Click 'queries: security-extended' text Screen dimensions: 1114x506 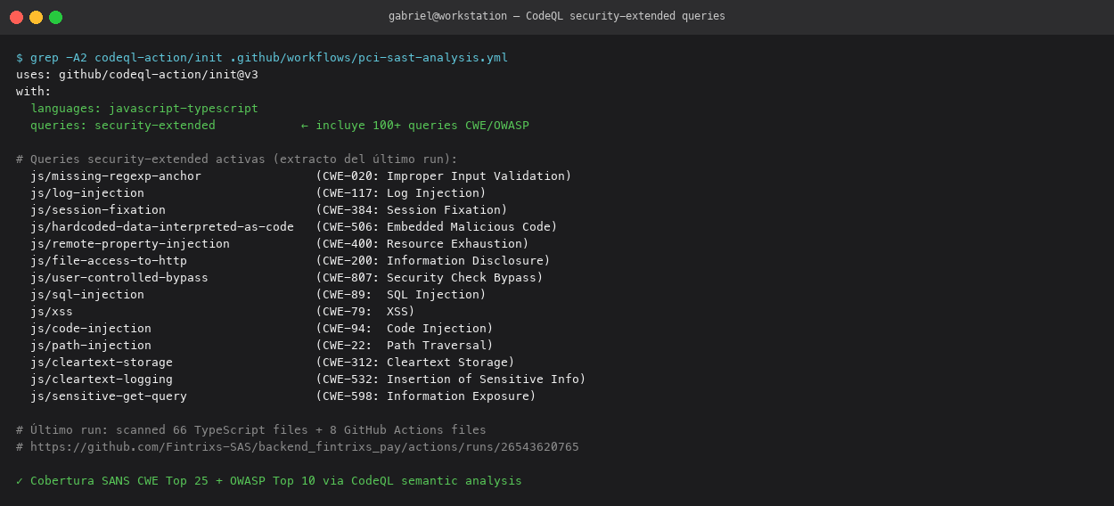pos(123,126)
